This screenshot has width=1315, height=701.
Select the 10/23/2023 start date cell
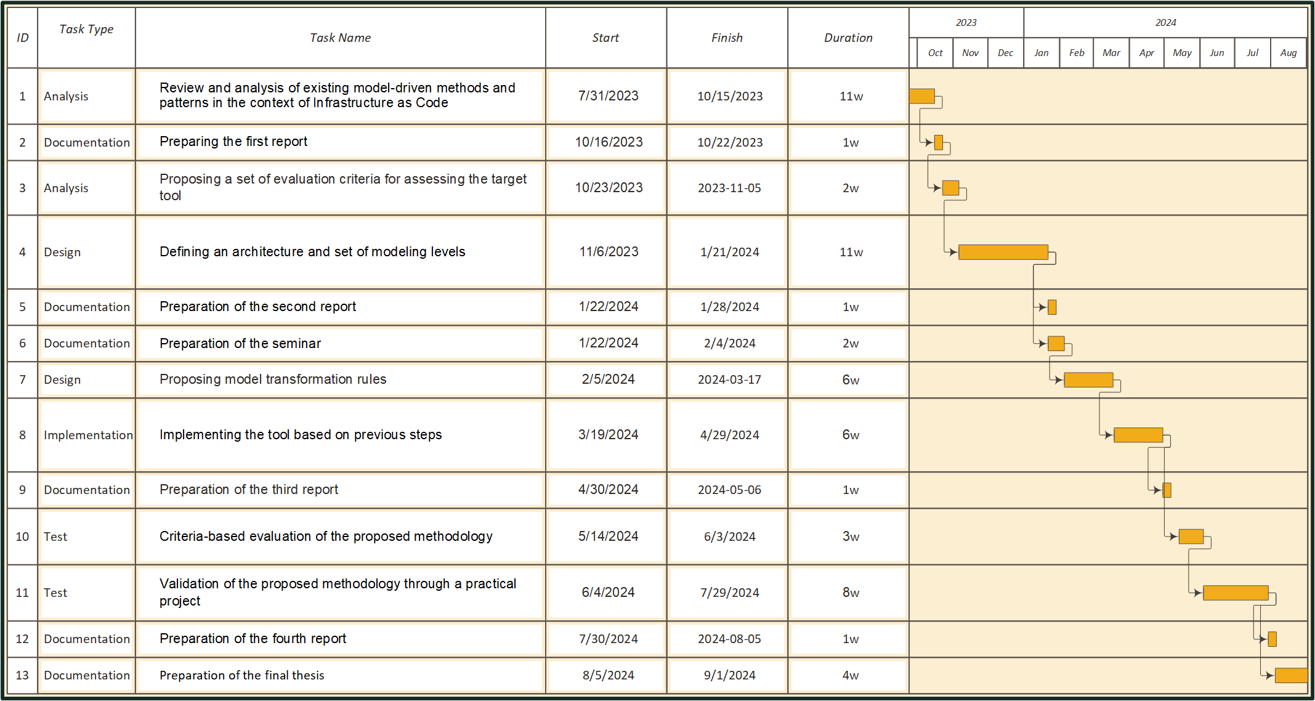point(609,188)
